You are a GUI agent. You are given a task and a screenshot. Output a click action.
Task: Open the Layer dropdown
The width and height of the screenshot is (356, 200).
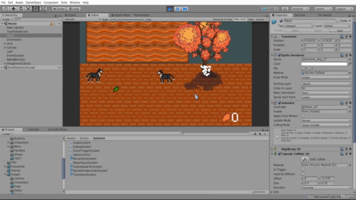coord(338,26)
